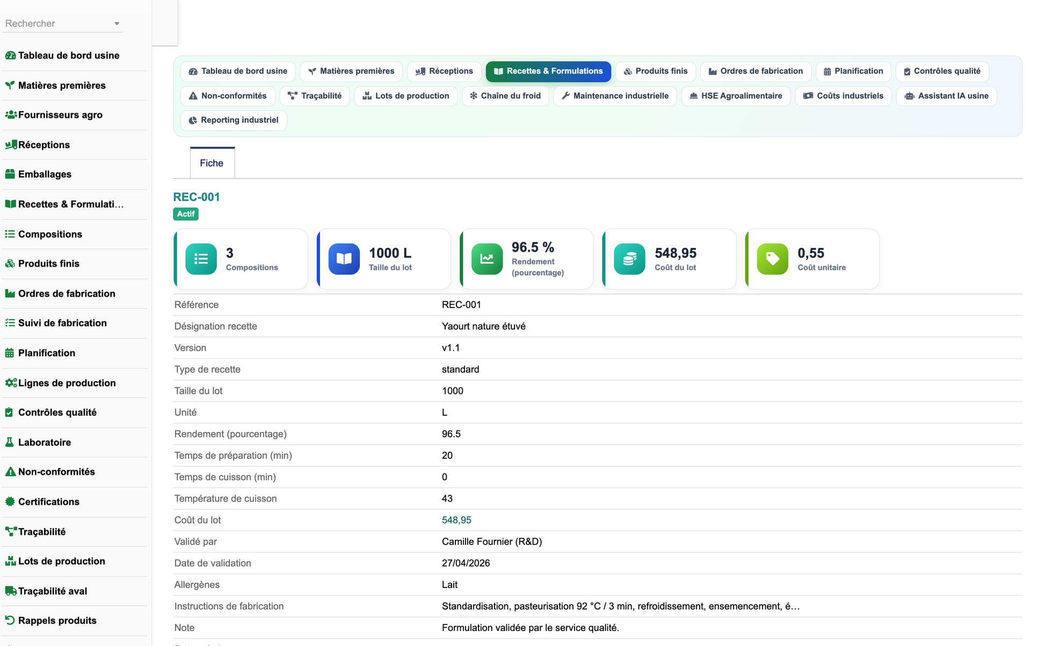Open Traçabilité top tab

coord(315,96)
